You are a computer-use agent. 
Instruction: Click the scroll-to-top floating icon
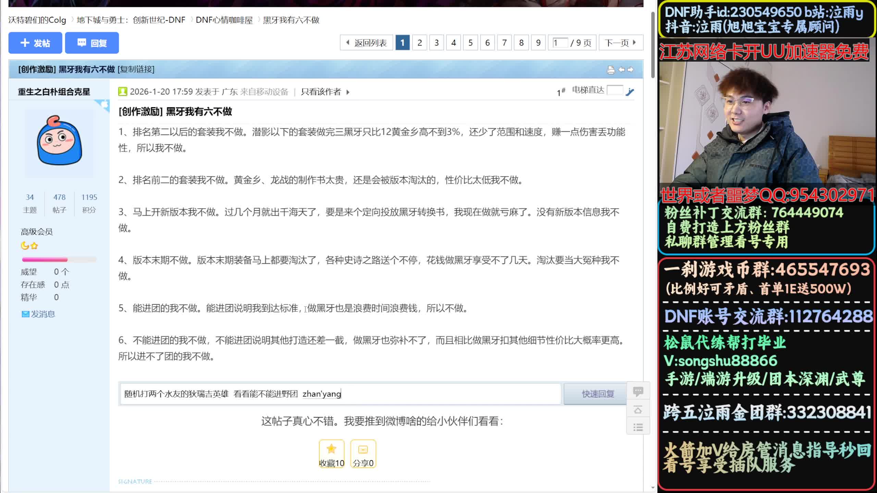pyautogui.click(x=638, y=409)
